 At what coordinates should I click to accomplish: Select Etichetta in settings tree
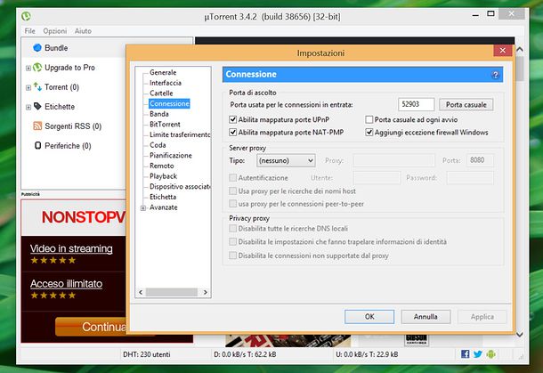[x=163, y=197]
